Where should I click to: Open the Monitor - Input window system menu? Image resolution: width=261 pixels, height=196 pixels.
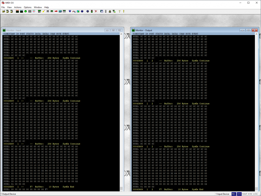tap(4, 30)
